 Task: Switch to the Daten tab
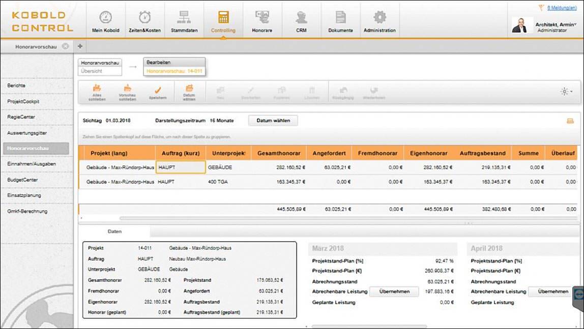tap(114, 231)
